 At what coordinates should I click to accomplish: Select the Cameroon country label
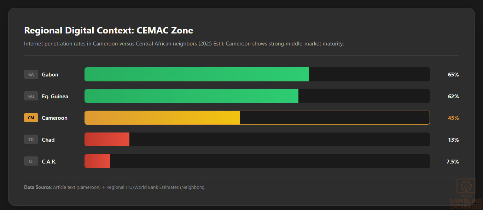54,118
